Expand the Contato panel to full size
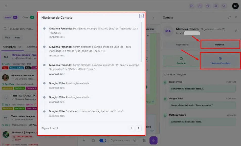Screen dimensions: 241x146 coord(229,17)
